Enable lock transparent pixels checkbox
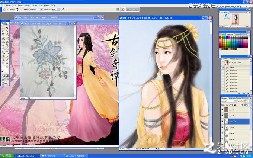The width and height of the screenshot is (253, 158). 227,105
